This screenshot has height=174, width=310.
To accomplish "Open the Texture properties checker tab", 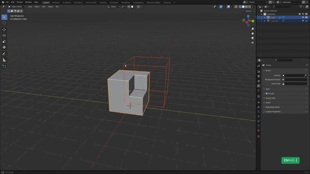I will 259,136.
